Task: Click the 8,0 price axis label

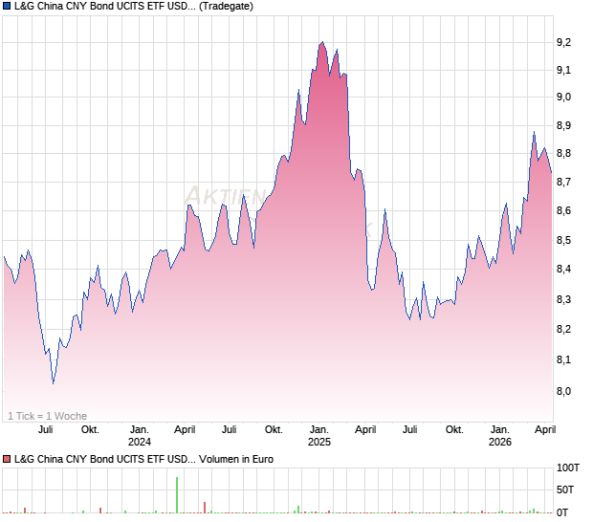Action: [x=563, y=391]
